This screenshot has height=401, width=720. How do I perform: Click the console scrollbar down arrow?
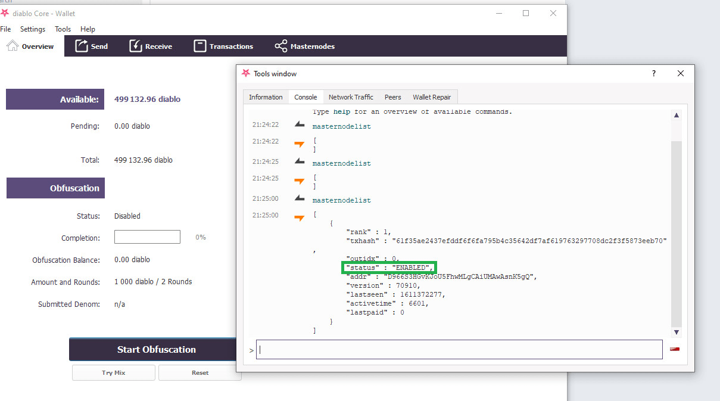pos(677,332)
